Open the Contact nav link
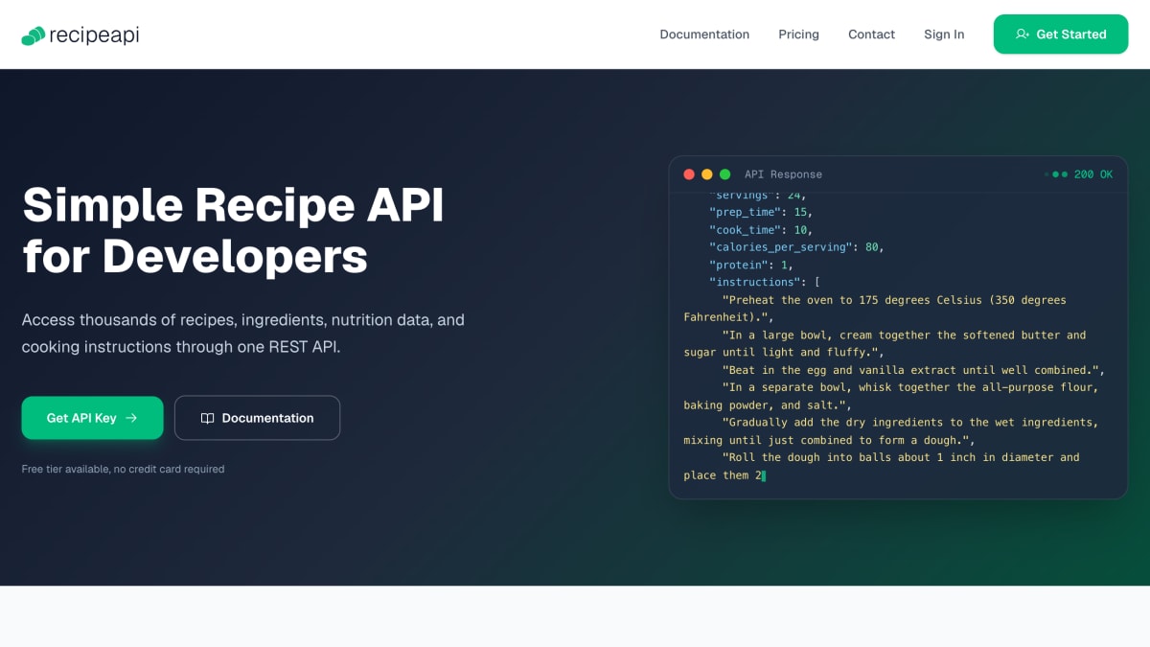Screen dimensions: 1150x647 tap(871, 35)
